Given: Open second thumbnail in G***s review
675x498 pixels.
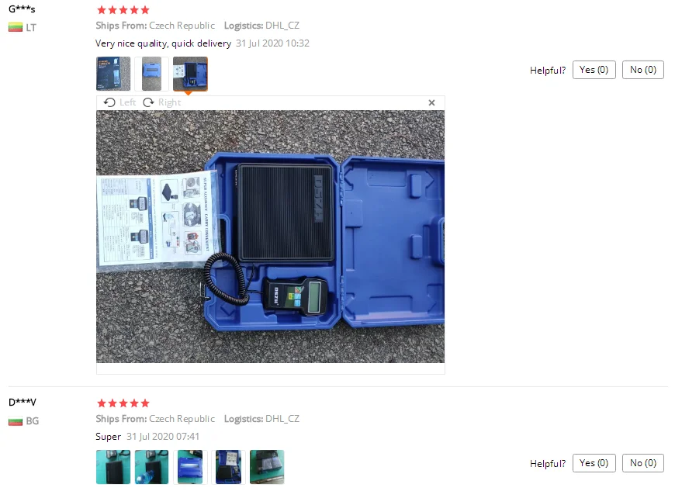Looking at the screenshot, I should [151, 74].
